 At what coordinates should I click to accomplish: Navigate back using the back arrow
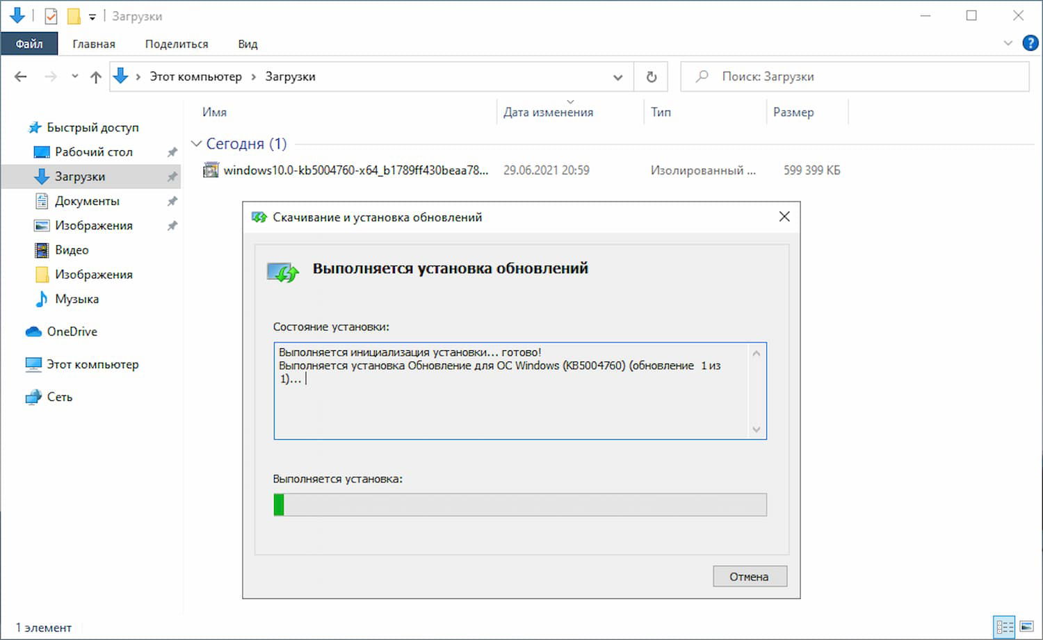20,76
